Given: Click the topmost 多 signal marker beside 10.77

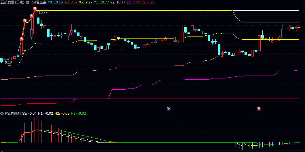Looking at the screenshot, I should click(x=35, y=9).
